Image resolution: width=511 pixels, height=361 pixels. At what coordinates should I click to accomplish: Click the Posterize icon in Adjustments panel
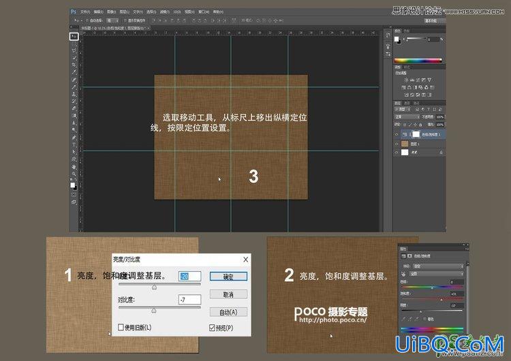tap(412, 95)
